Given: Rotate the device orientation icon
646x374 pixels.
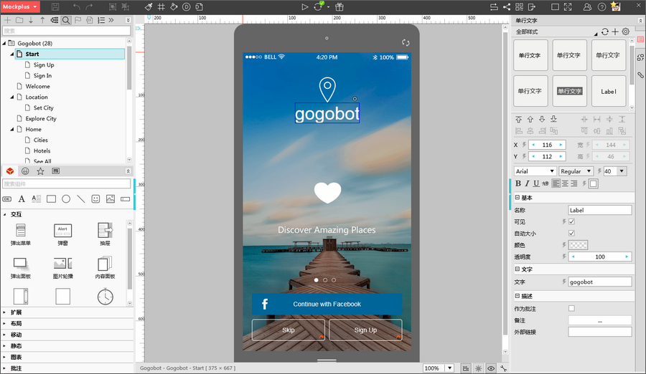Looking at the screenshot, I should [x=406, y=43].
